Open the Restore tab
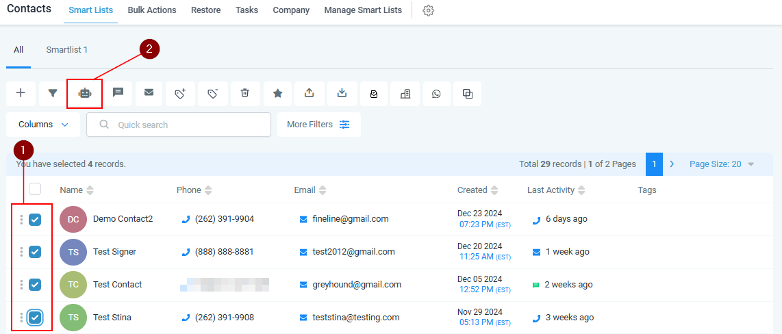This screenshot has height=334, width=782. tap(206, 10)
